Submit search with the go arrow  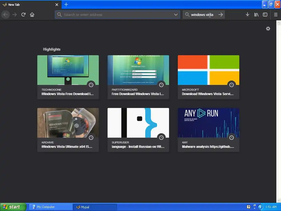221,15
